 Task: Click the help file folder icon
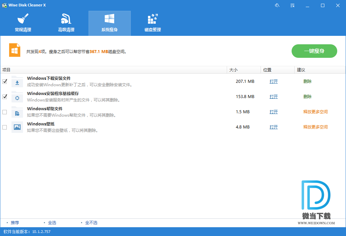(x=17, y=112)
